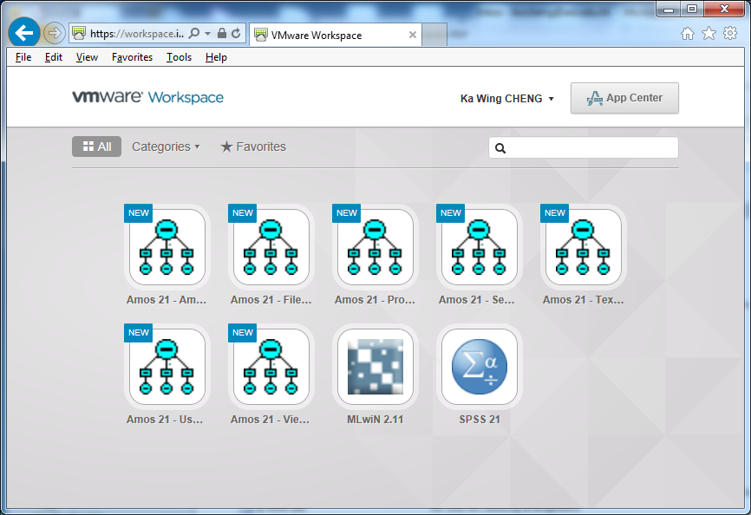Click the NEW badge on Amos 21 - Vie…
The height and width of the screenshot is (515, 751).
click(x=242, y=333)
